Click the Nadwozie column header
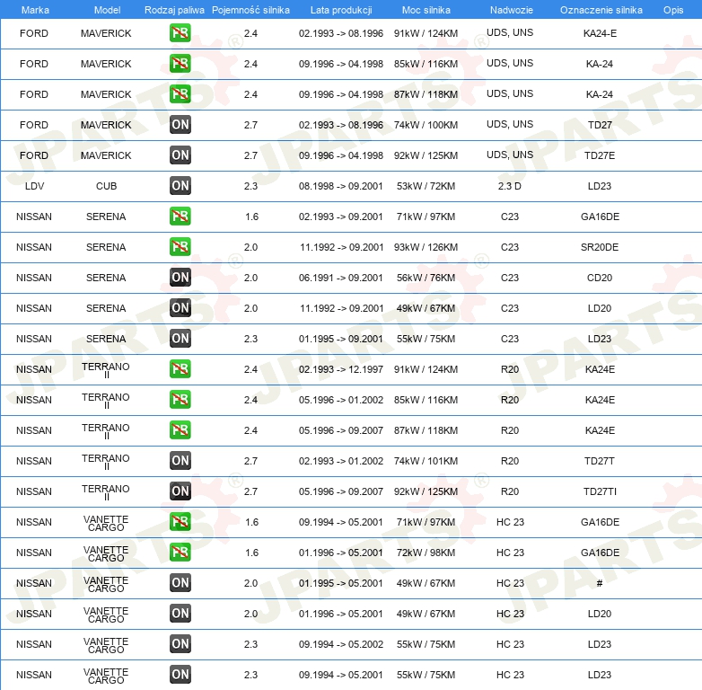702x690 pixels. tap(512, 10)
